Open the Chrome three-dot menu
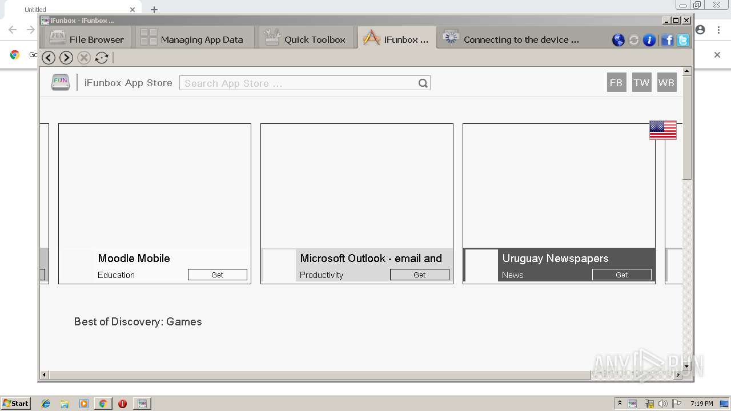Viewport: 731px width, 411px height. (717, 30)
